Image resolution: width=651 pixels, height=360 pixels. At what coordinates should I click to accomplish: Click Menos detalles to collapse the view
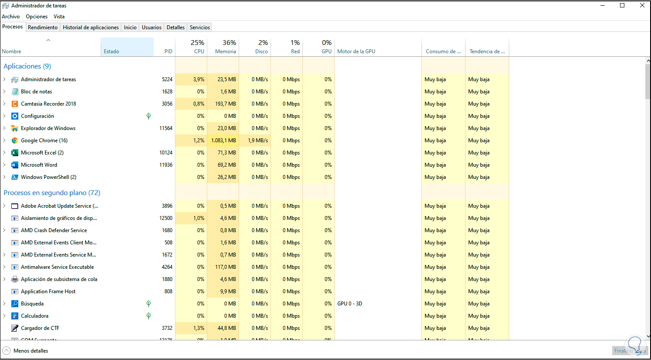pos(25,351)
